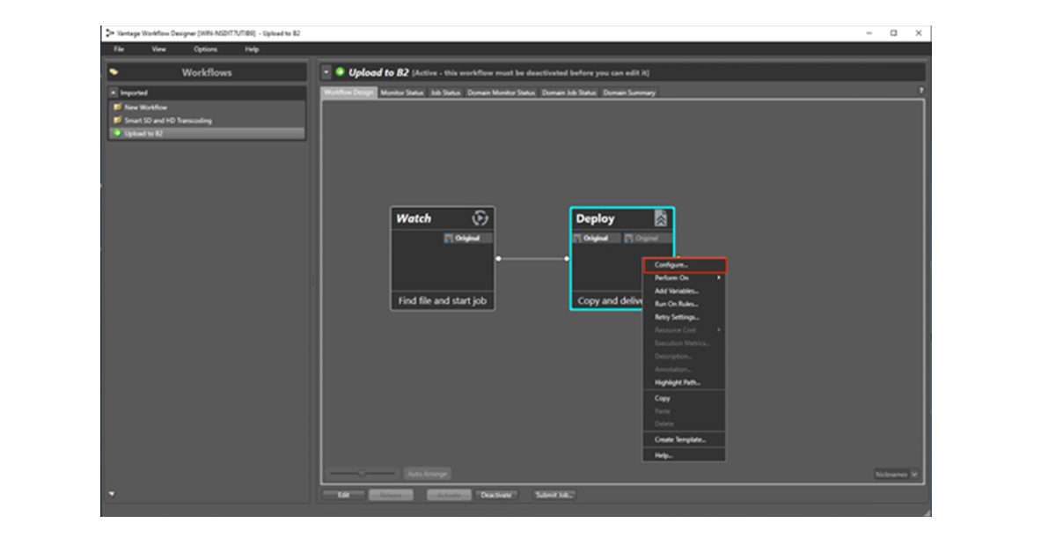Viewport: 1056px width, 553px height.
Task: Choose Help... in the context menu
Action: pos(684,455)
